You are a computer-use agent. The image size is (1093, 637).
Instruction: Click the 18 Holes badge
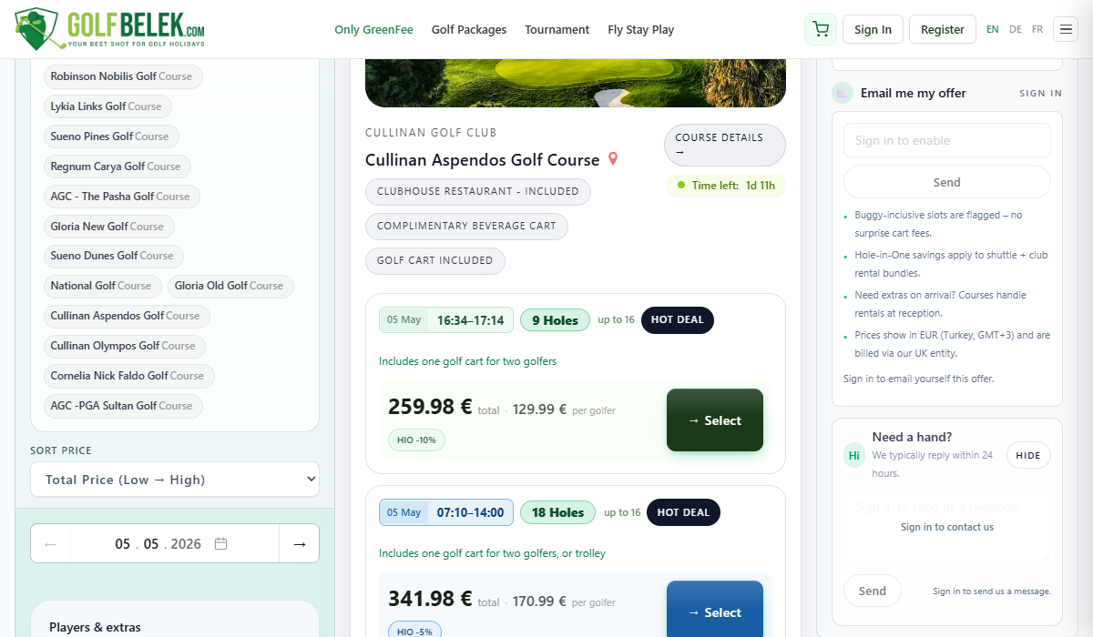[557, 512]
